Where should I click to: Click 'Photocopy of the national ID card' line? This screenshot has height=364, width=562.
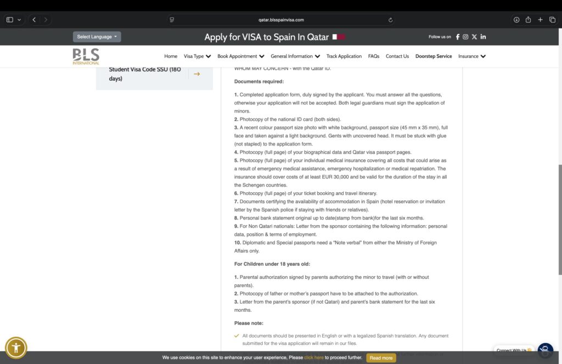pos(288,120)
